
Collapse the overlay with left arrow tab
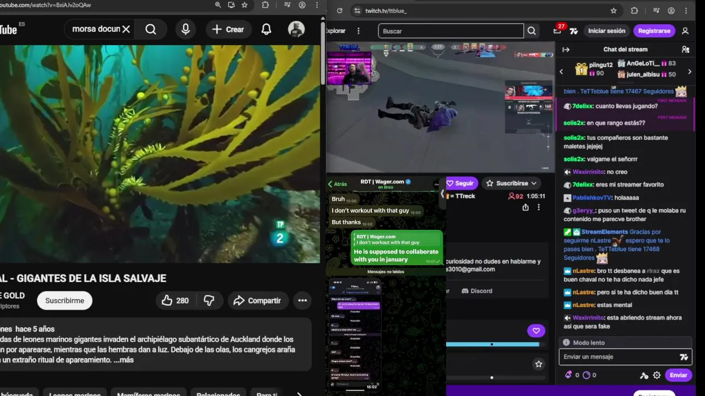pos(442,194)
